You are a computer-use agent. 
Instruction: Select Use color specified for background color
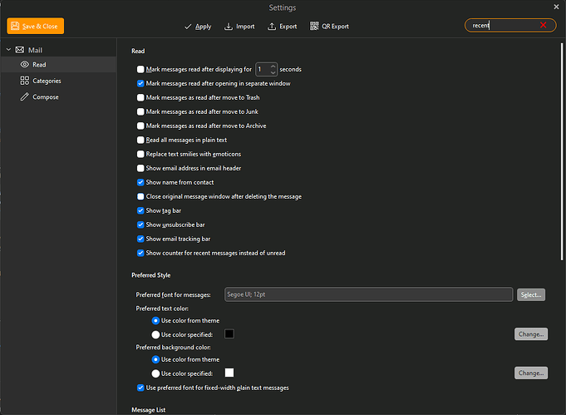coord(155,373)
